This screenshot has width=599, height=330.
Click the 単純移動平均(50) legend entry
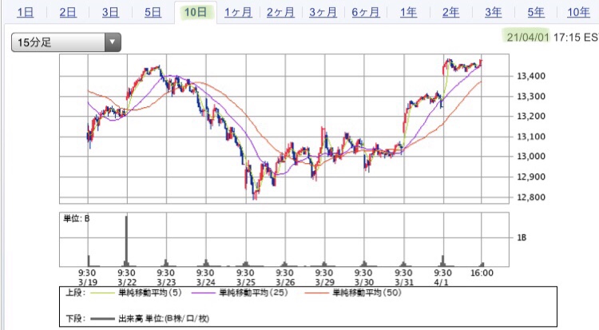pyautogui.click(x=367, y=293)
